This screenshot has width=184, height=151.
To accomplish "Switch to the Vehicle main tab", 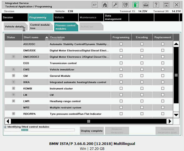I will (x=66, y=17).
